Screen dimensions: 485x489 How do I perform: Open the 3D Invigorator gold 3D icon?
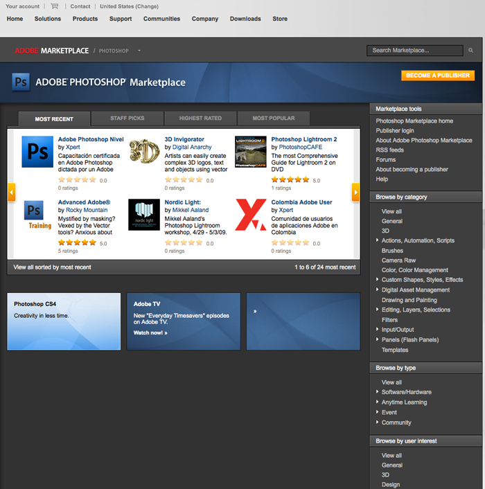(x=144, y=151)
